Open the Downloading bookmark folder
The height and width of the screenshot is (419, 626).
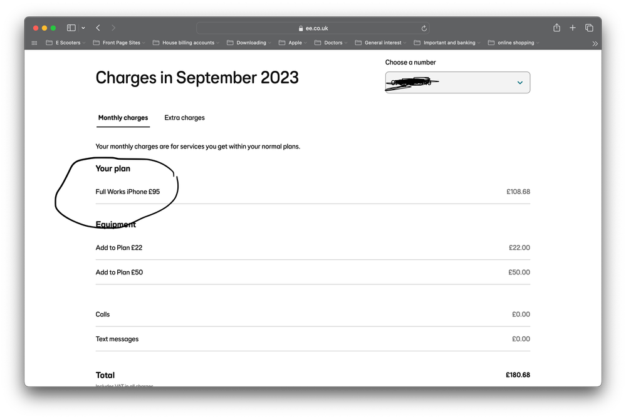249,43
